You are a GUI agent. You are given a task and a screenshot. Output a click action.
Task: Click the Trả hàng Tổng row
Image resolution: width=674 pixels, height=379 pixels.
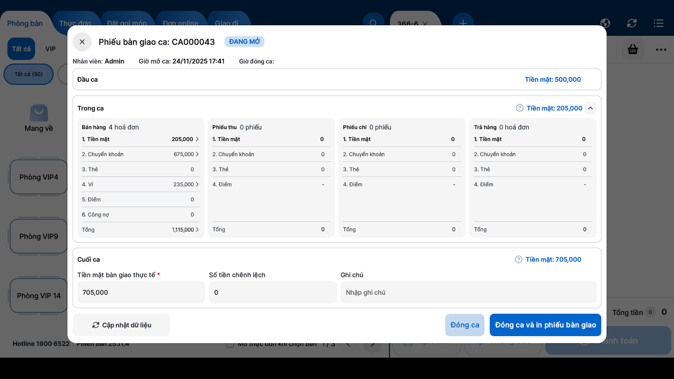533,230
